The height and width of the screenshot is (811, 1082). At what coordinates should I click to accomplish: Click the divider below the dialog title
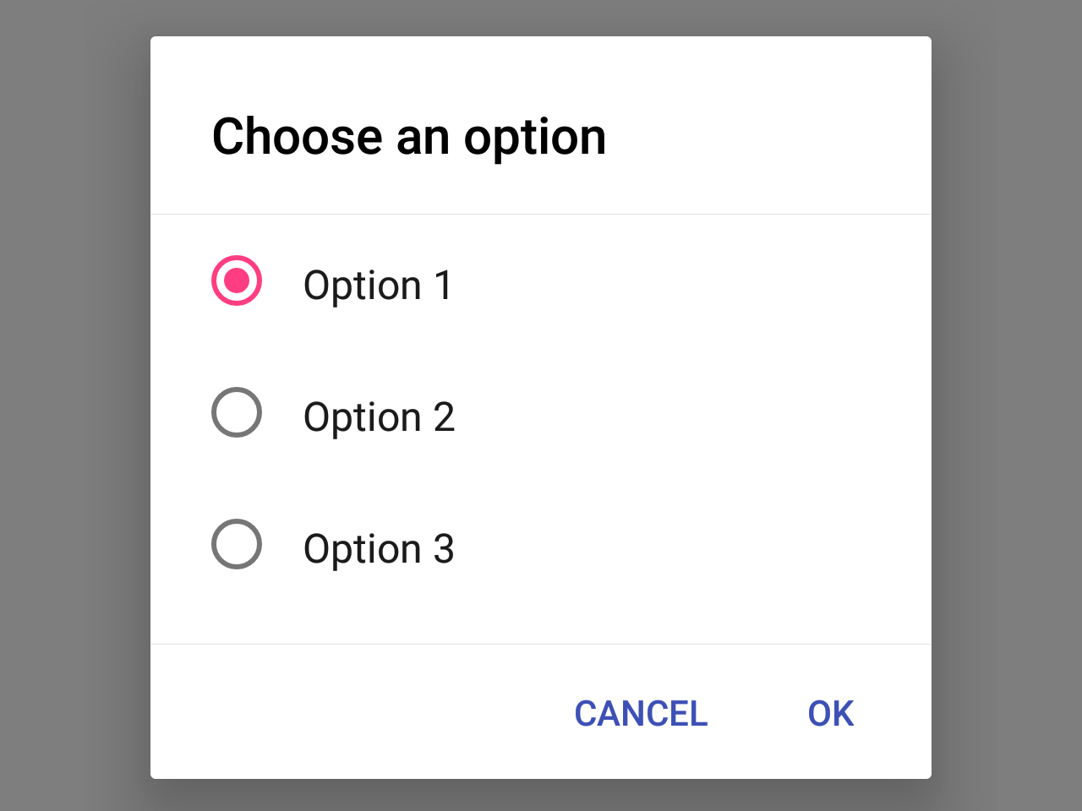pyautogui.click(x=541, y=214)
